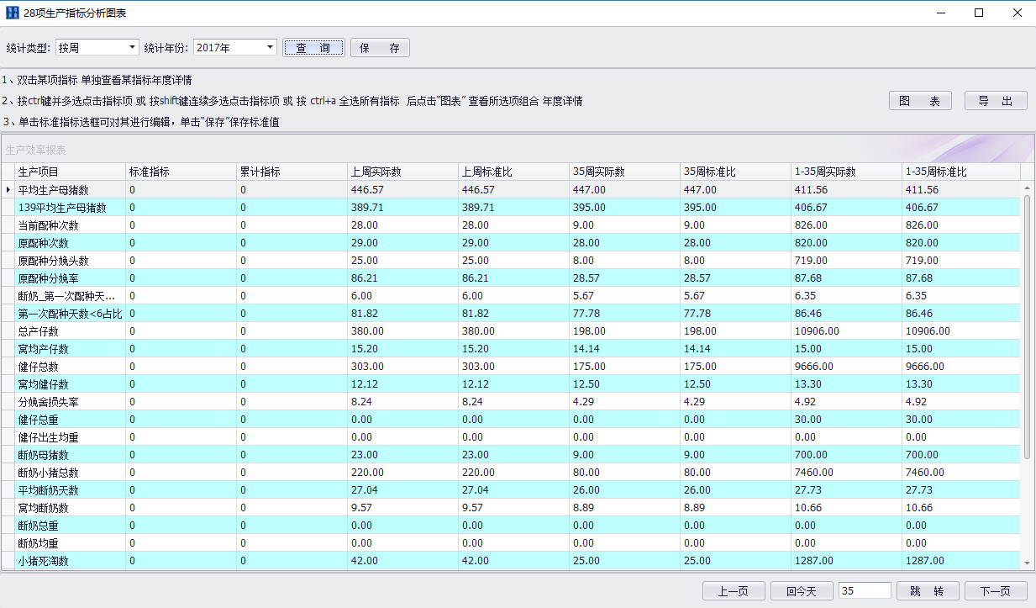Click the 保存 button

tap(380, 48)
